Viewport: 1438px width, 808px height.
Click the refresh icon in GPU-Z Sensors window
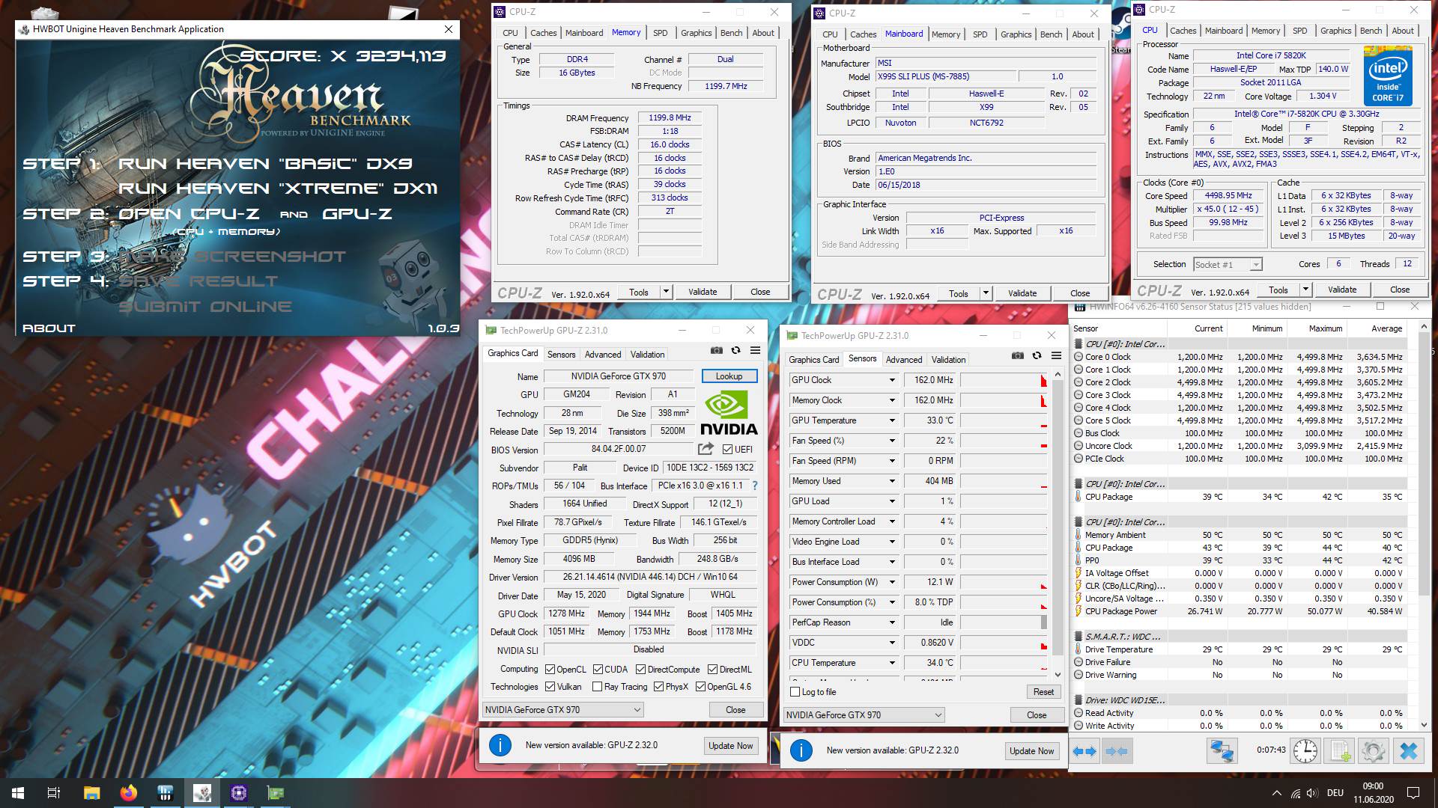pos(1037,355)
